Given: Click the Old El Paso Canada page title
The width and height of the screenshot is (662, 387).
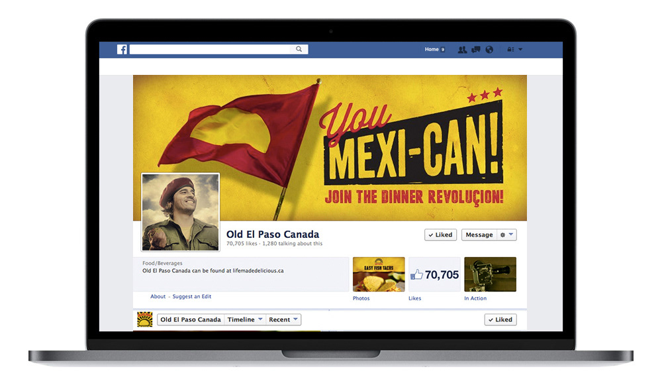Looking at the screenshot, I should click(x=273, y=234).
